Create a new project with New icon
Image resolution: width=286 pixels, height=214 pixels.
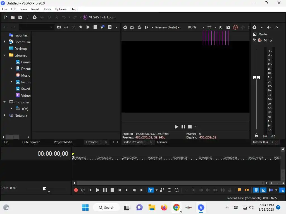point(6,17)
